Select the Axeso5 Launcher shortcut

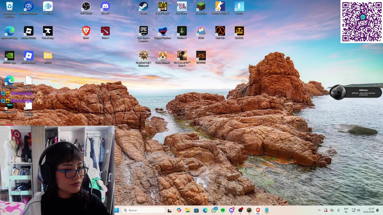29,84
